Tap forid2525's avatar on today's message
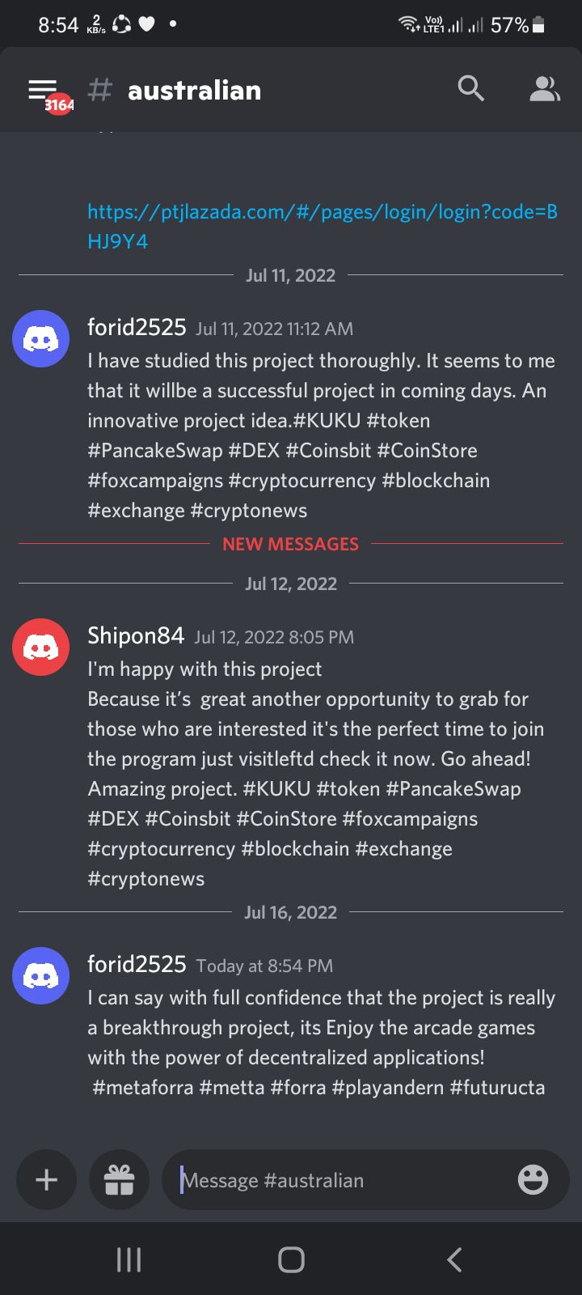 (x=40, y=975)
